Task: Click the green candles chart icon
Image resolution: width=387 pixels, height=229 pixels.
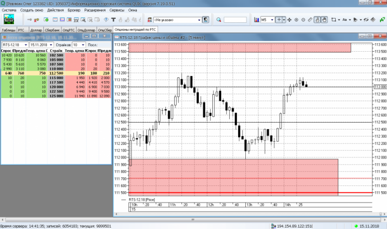Action: tap(382, 20)
